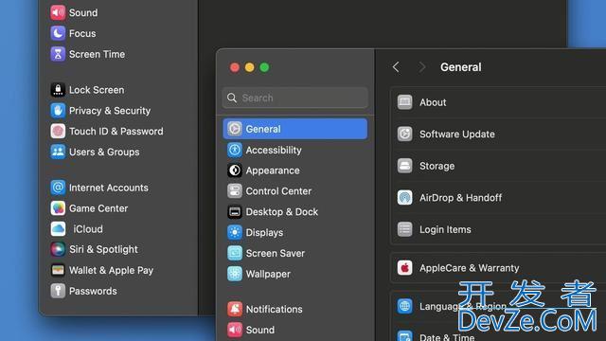The width and height of the screenshot is (606, 341).
Task: Zoom front window with green button
Action: coord(264,67)
